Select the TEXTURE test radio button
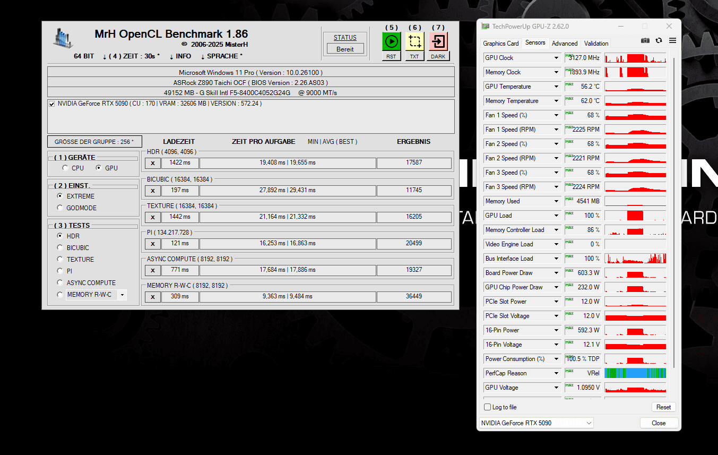Screen dimensions: 718x455 pyautogui.click(x=60, y=260)
